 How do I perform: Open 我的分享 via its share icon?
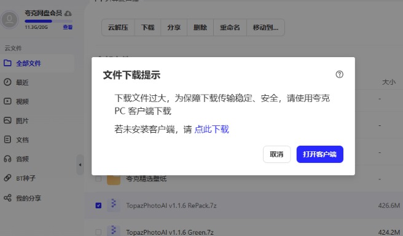click(7, 198)
